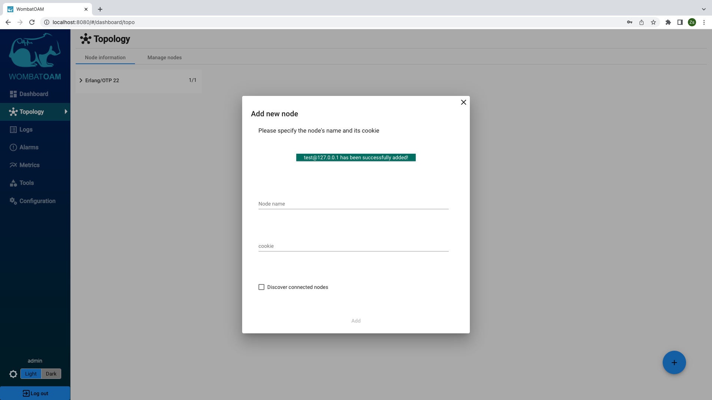Open Topology in sidebar
712x400 pixels.
click(x=35, y=112)
